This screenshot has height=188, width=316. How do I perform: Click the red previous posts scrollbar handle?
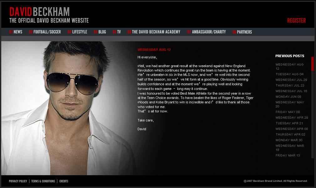coord(312,64)
